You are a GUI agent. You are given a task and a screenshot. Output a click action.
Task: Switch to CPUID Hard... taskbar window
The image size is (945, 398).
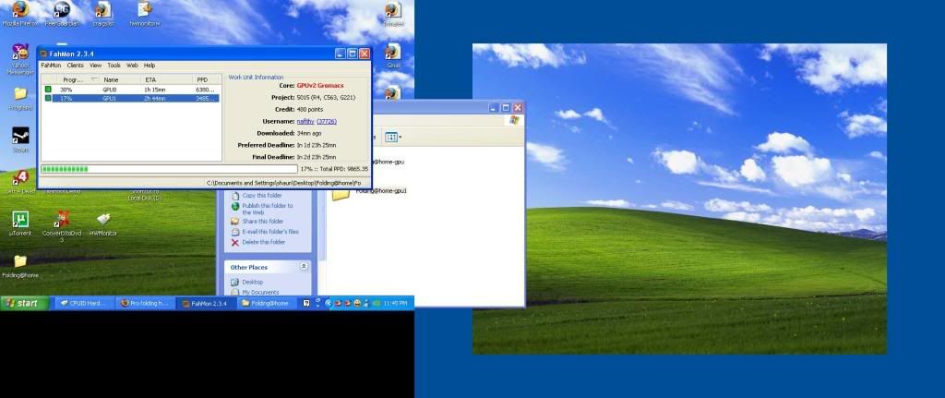tap(84, 303)
